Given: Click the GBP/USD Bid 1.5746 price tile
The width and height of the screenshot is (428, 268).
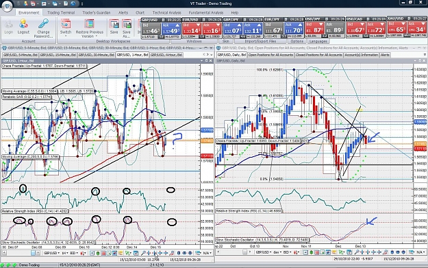Looking at the screenshot, I should (151, 29).
